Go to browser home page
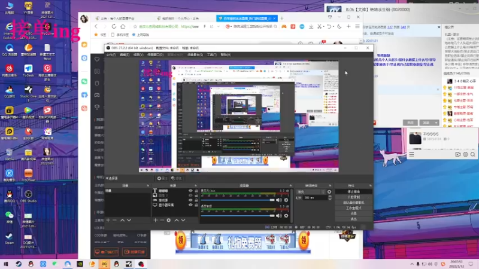479x269 pixels. click(x=123, y=26)
